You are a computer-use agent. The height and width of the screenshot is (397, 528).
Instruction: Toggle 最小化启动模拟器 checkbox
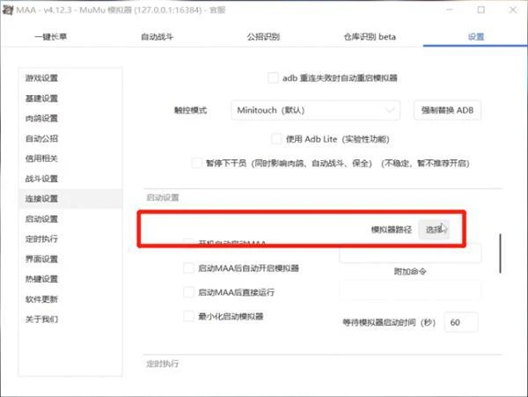(x=188, y=316)
